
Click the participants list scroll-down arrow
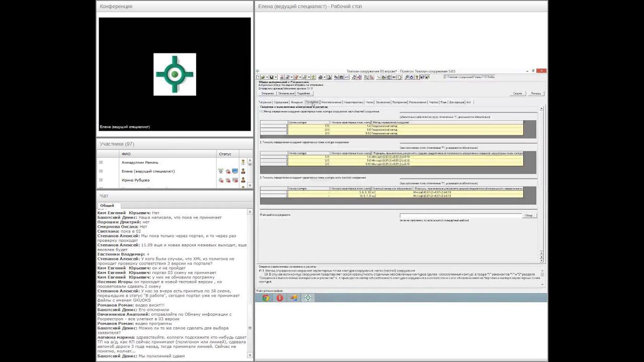250,185
